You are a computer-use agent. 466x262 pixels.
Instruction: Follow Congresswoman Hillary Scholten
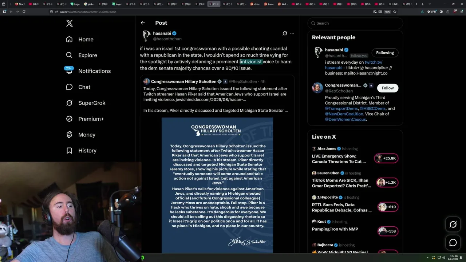point(388,88)
